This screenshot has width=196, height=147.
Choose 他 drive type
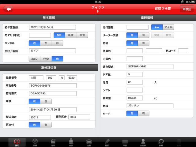tap(57, 58)
